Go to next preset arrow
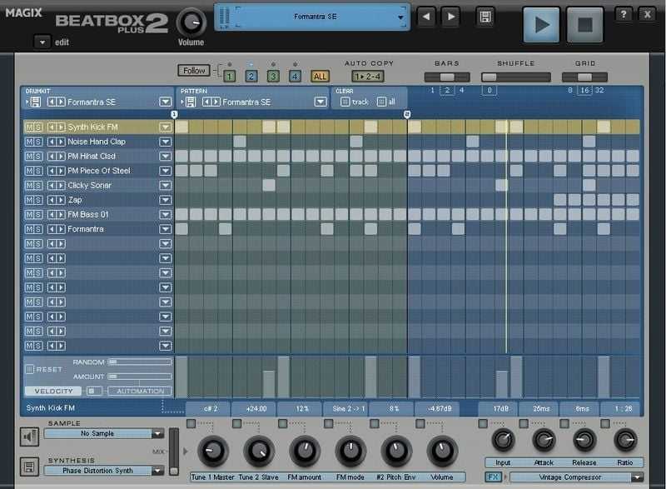The width and height of the screenshot is (666, 489). click(450, 17)
